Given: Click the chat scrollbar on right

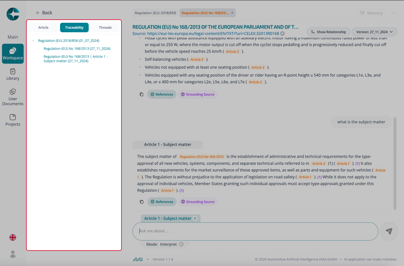Looking at the screenshot, I should click(395, 164).
